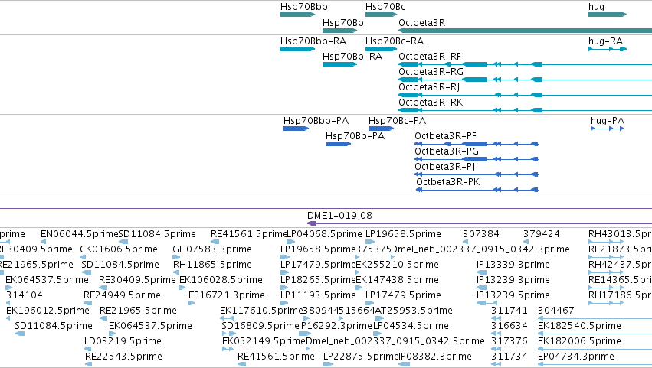Open EST EK182006.5prime
This screenshot has height=368, width=652.
tap(595, 350)
